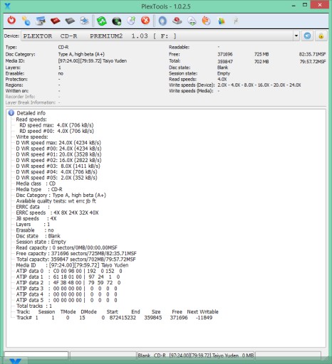Screen dimensions: 332x364
Task: Click the flame burn disc icon
Action: point(207,21)
